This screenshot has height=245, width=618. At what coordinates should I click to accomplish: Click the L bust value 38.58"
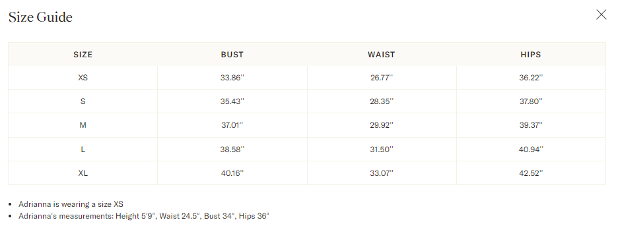232,150
